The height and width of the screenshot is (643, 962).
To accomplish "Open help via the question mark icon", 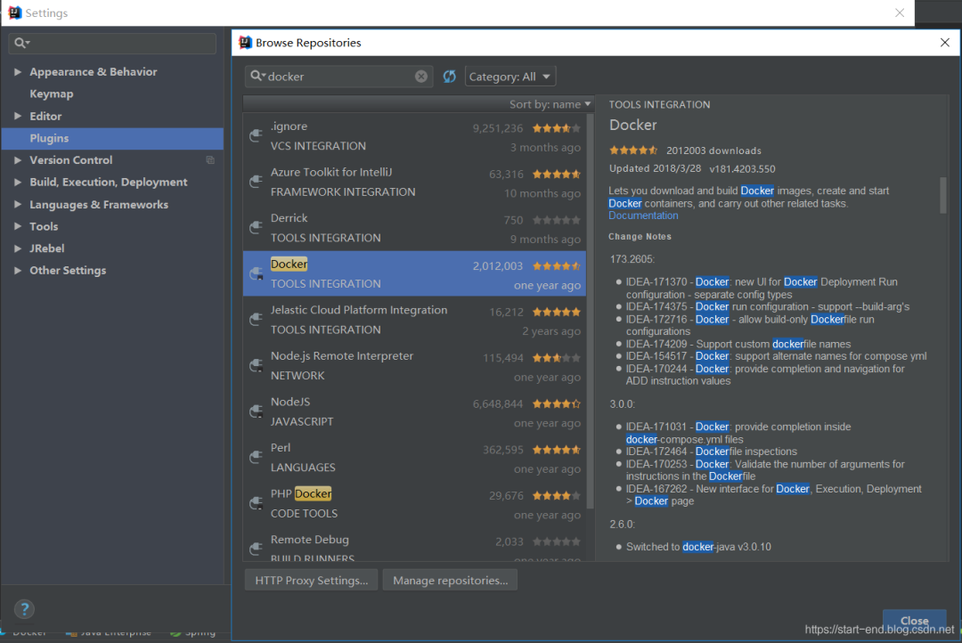I will click(23, 609).
